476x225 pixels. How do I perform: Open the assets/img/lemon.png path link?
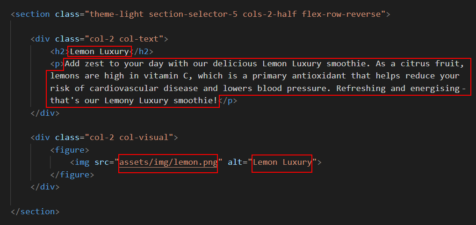click(x=168, y=162)
